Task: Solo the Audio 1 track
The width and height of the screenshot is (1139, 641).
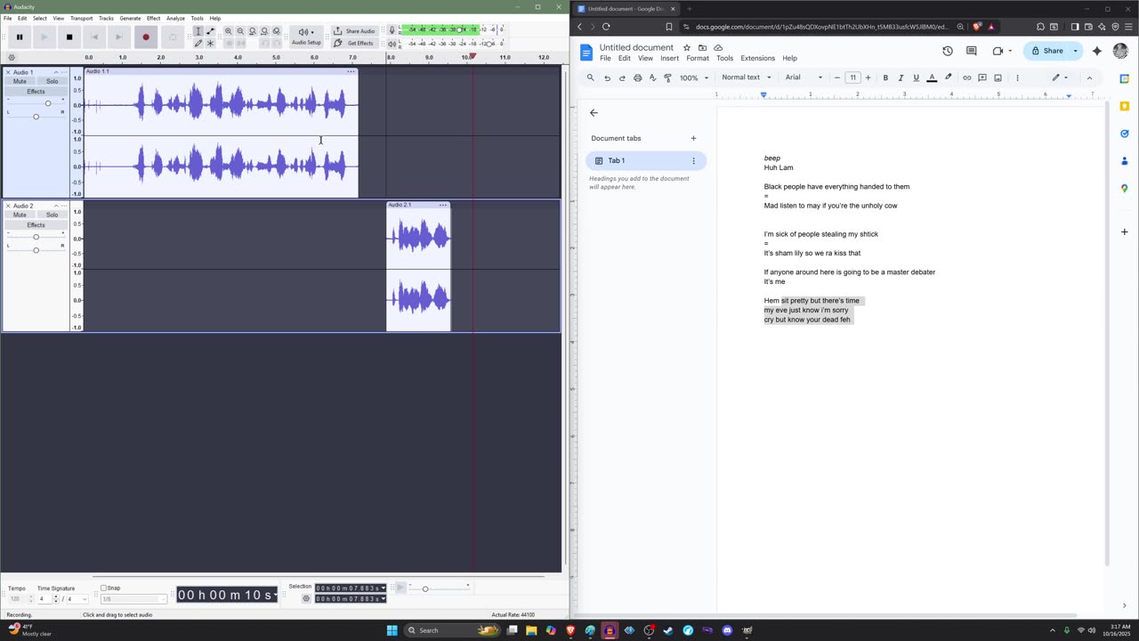Action: click(53, 82)
